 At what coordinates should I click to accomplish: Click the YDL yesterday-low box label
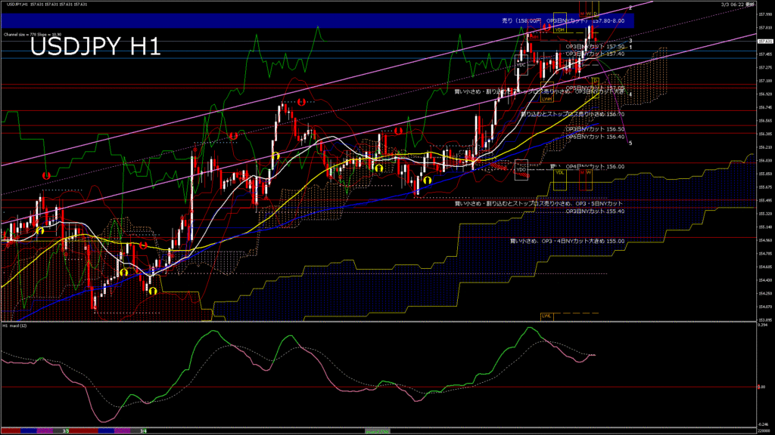(559, 172)
